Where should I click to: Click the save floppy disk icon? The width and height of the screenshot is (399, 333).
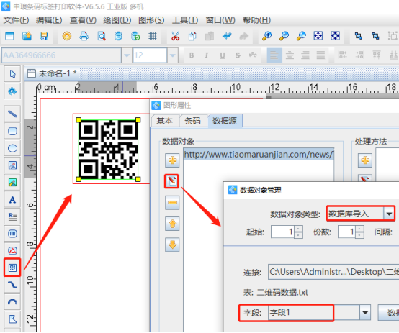(x=44, y=36)
